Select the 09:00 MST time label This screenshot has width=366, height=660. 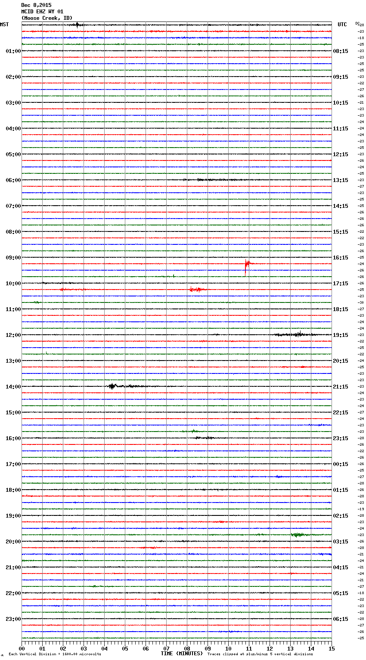point(13,258)
